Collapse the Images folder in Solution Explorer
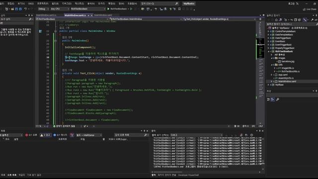The width and height of the screenshot is (318, 179). [x=272, y=58]
